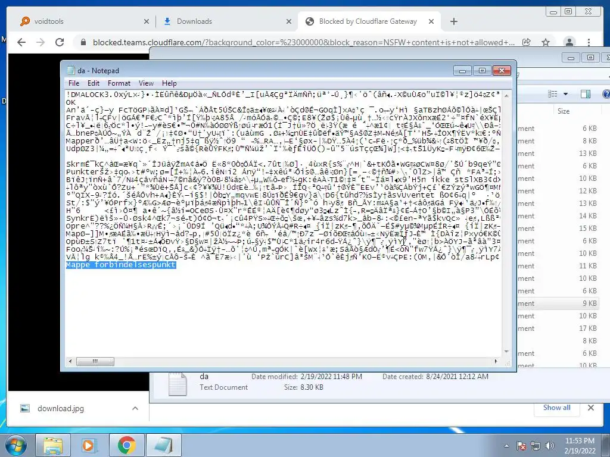Show hidden tray icons arrow
This screenshot has width=610, height=457.
[x=506, y=446]
